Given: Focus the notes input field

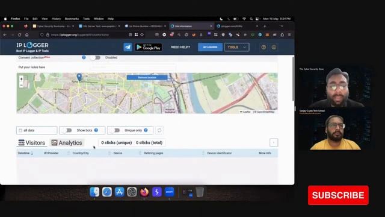Looking at the screenshot, I should [132, 67].
